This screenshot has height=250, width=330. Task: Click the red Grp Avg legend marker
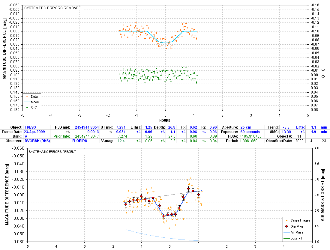point(286,226)
